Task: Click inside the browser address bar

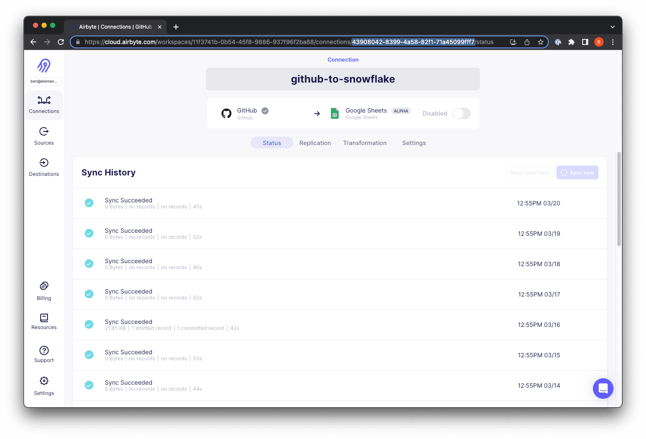Action: 278,42
